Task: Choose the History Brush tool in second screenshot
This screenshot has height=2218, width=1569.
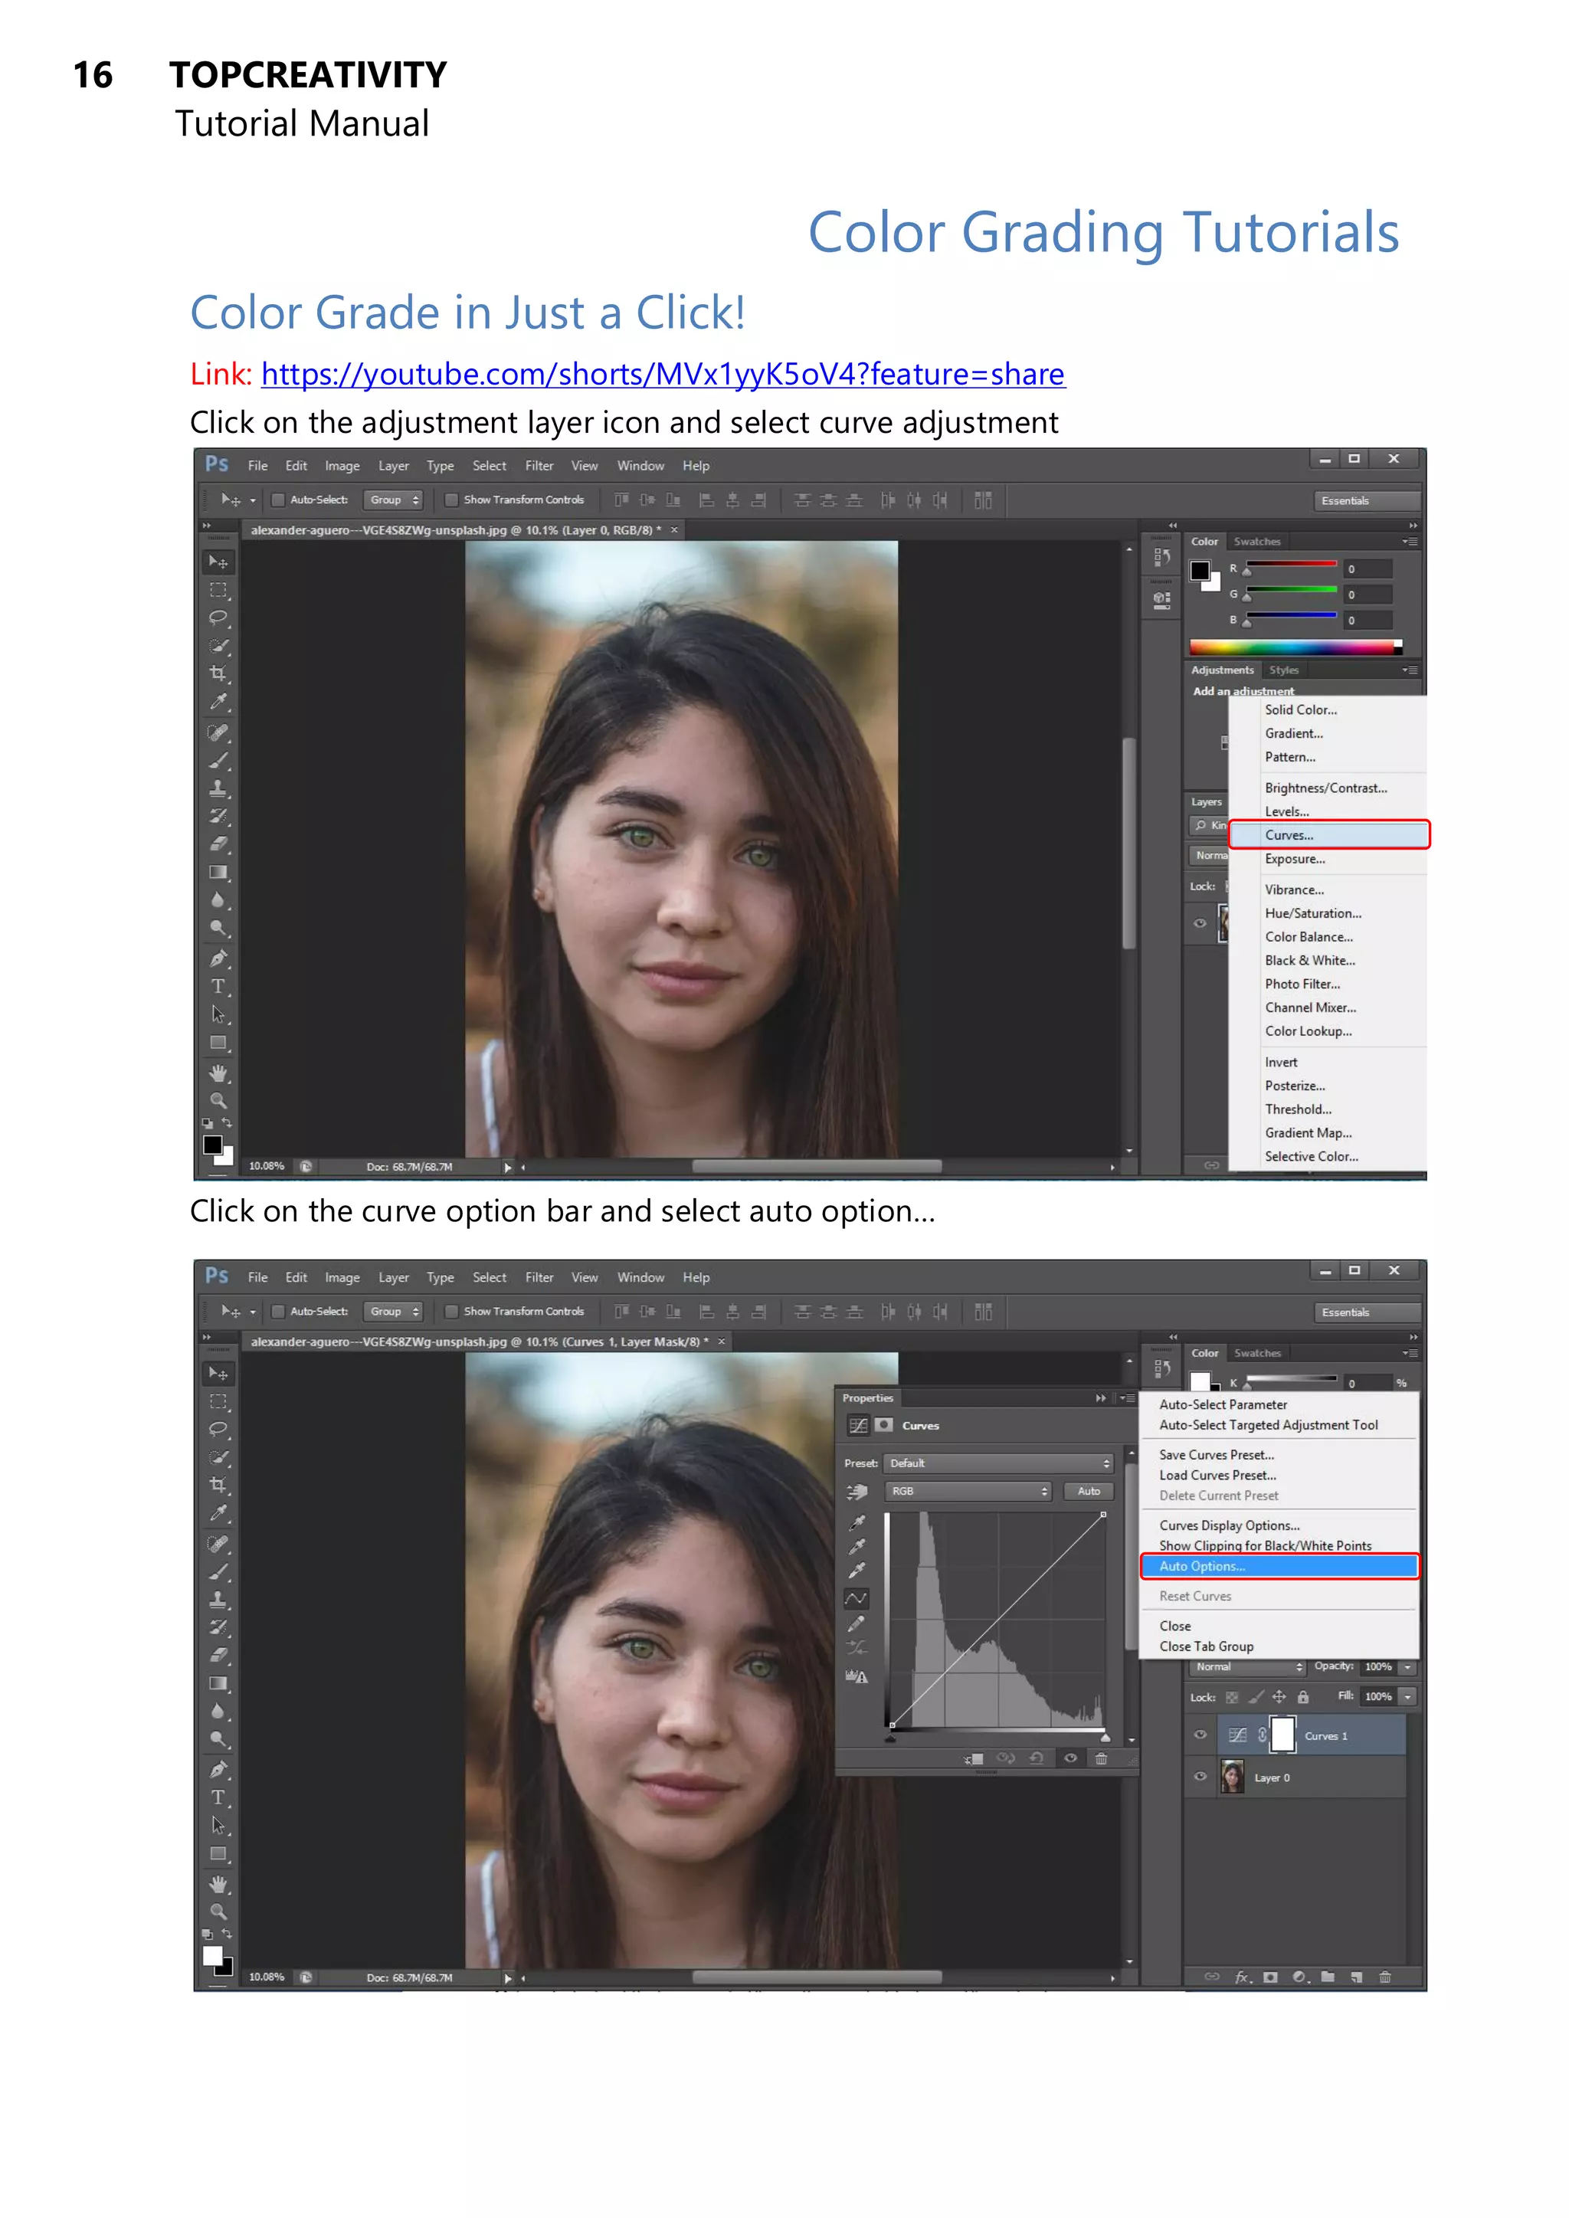Action: [218, 1628]
